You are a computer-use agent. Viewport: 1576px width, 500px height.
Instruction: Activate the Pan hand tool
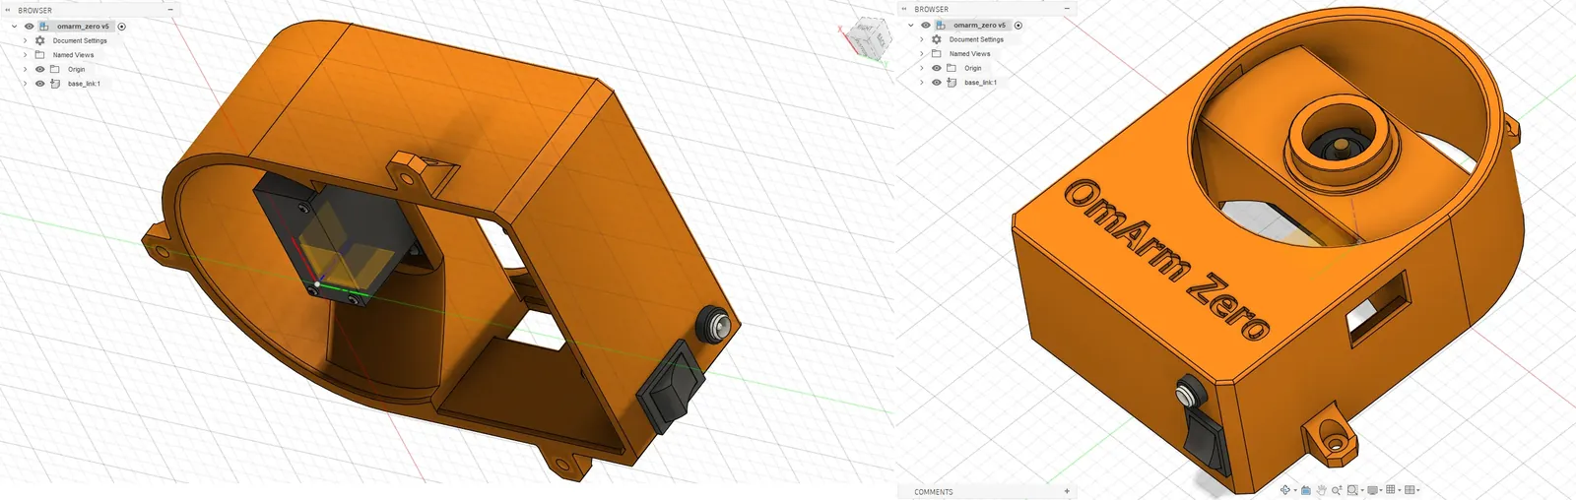[x=1322, y=490]
